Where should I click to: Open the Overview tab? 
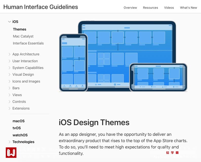point(130,8)
